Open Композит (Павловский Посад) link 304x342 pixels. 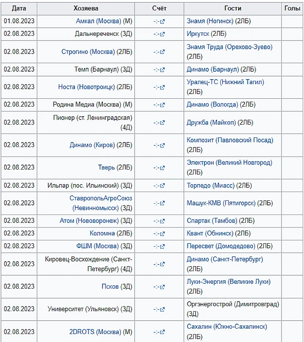pos(230,140)
